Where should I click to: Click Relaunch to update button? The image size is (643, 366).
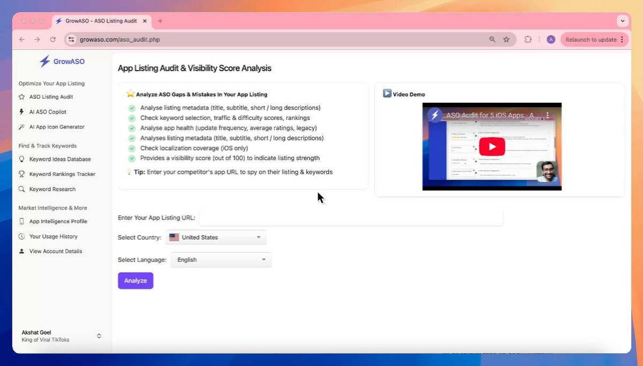594,40
